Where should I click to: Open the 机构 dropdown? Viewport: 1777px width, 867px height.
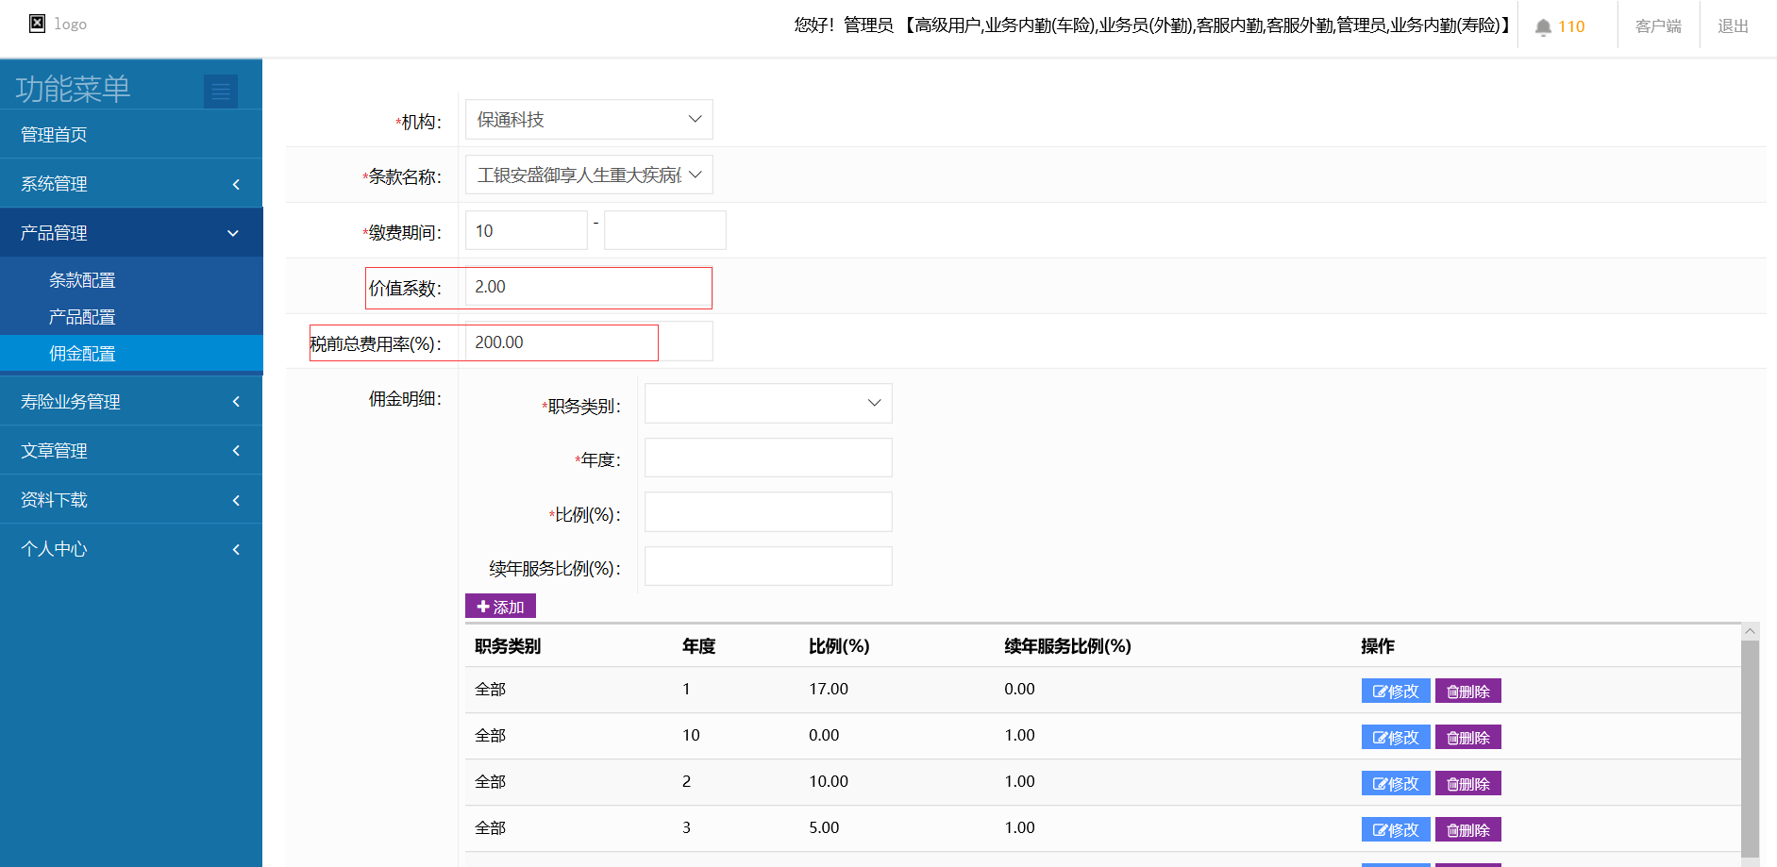click(589, 120)
